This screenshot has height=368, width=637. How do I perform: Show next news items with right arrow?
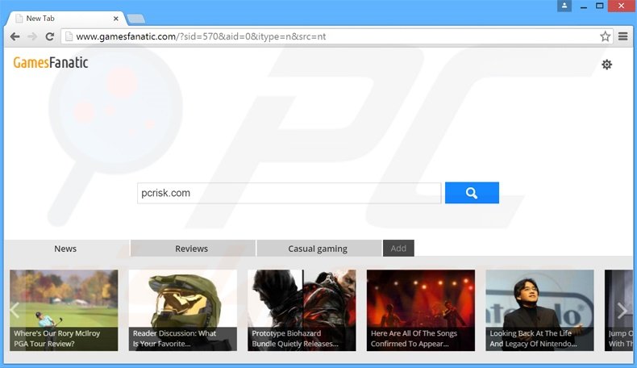tap(622, 310)
